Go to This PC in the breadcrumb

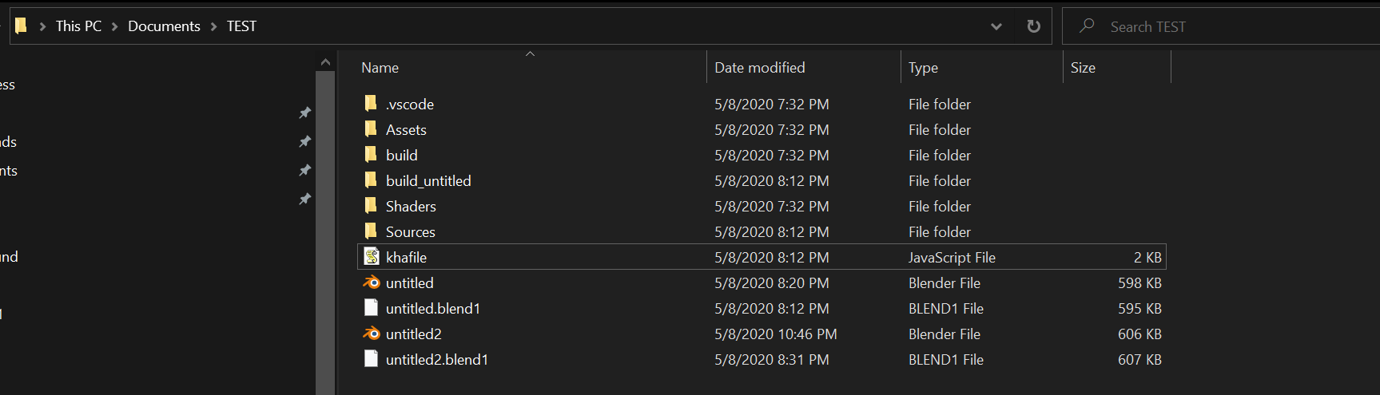78,26
